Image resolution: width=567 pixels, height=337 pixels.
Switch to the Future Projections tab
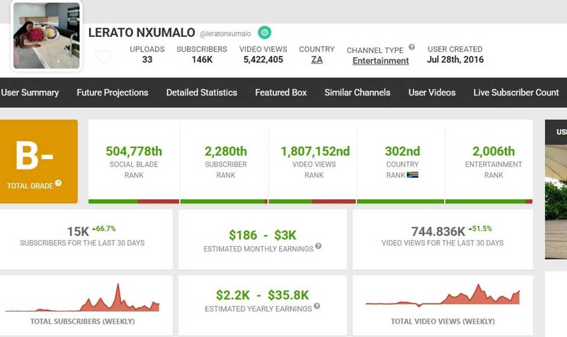[112, 92]
